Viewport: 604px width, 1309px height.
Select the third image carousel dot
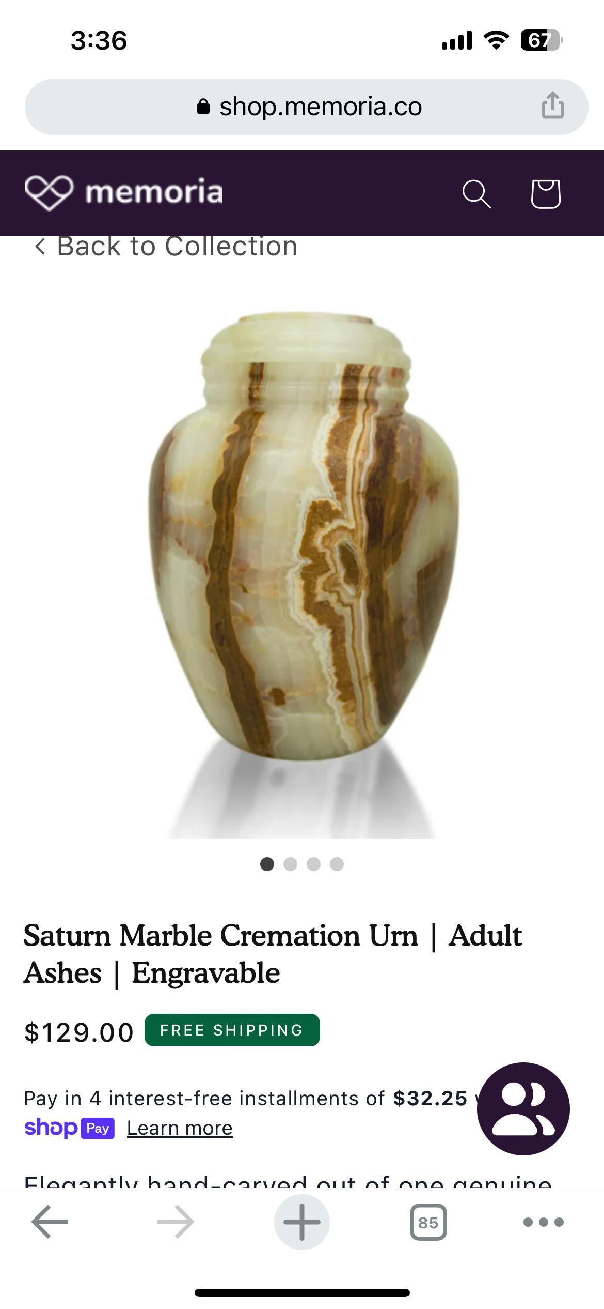pyautogui.click(x=313, y=864)
